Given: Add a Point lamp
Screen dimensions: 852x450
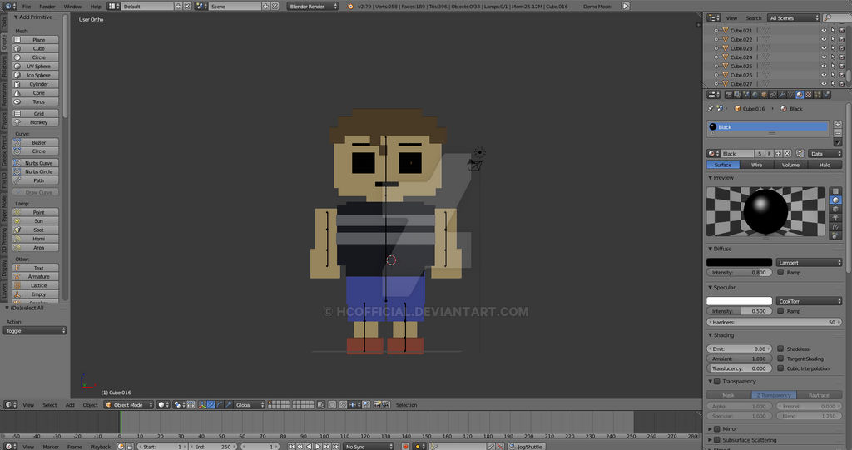Looking at the screenshot, I should coord(35,212).
